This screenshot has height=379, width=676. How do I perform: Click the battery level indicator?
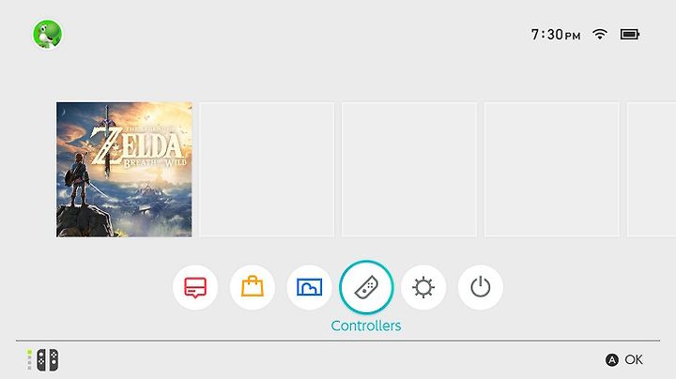tap(630, 34)
